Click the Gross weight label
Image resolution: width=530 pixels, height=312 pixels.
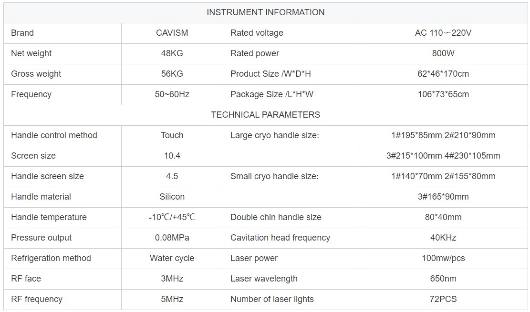pyautogui.click(x=36, y=74)
